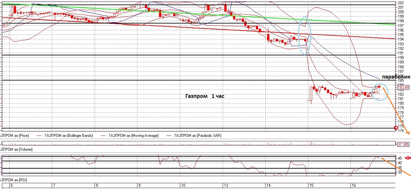
Task: Click date label 10 on time axis
Action: [183, 185]
